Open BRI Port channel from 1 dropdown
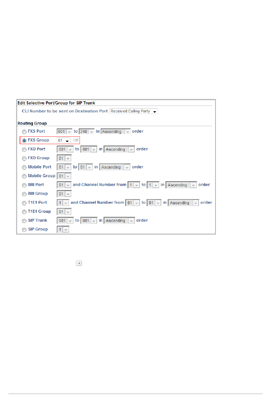The image size is (271, 402). point(134,185)
